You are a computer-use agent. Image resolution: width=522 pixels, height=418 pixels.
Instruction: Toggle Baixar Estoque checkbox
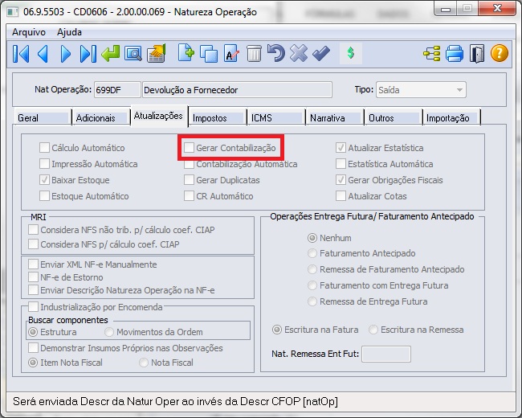(44, 180)
